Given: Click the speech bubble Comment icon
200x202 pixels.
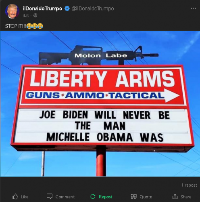Looking at the screenshot, I should coord(50,196).
